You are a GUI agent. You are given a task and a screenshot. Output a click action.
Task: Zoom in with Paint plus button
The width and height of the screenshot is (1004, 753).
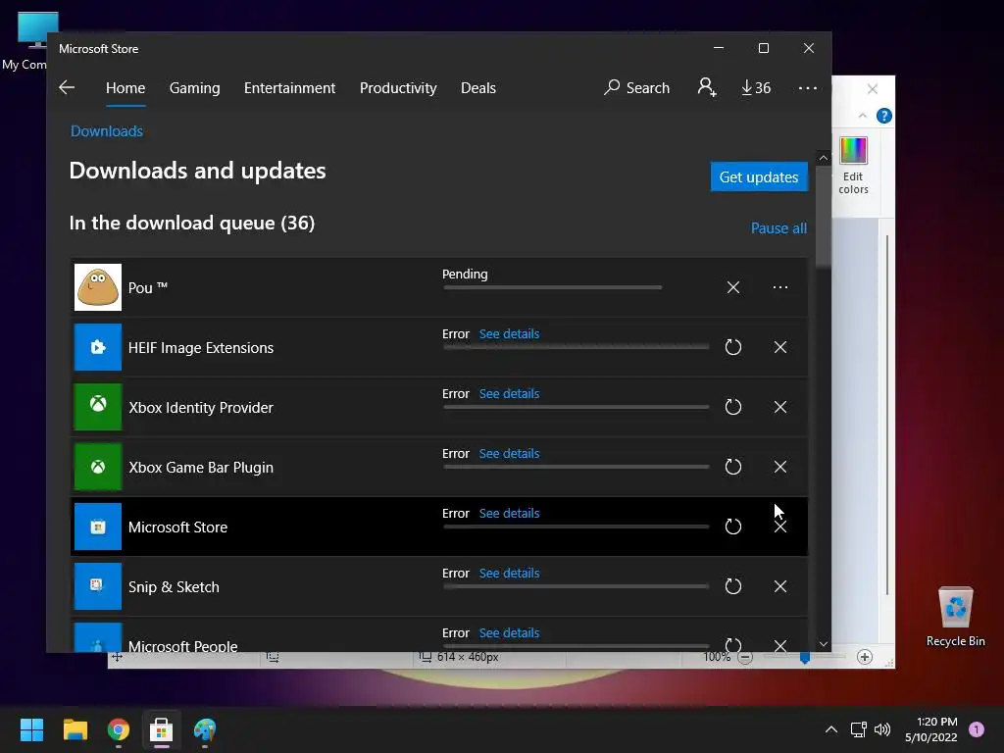click(x=865, y=657)
